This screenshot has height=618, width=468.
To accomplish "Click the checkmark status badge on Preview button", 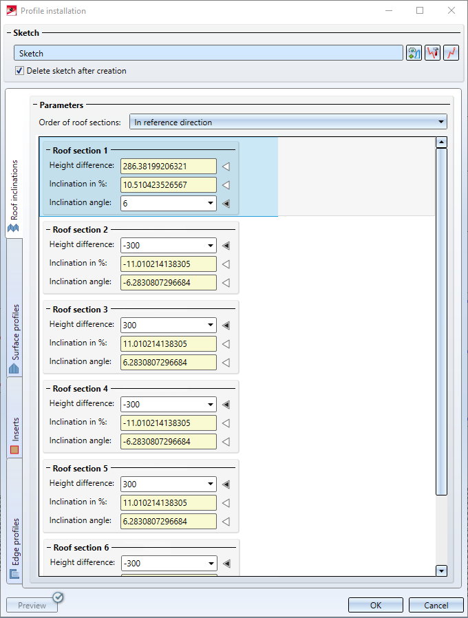I will coord(58,597).
